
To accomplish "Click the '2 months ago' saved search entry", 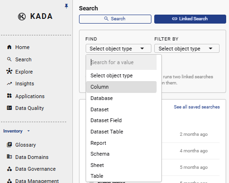I will point(194,134).
